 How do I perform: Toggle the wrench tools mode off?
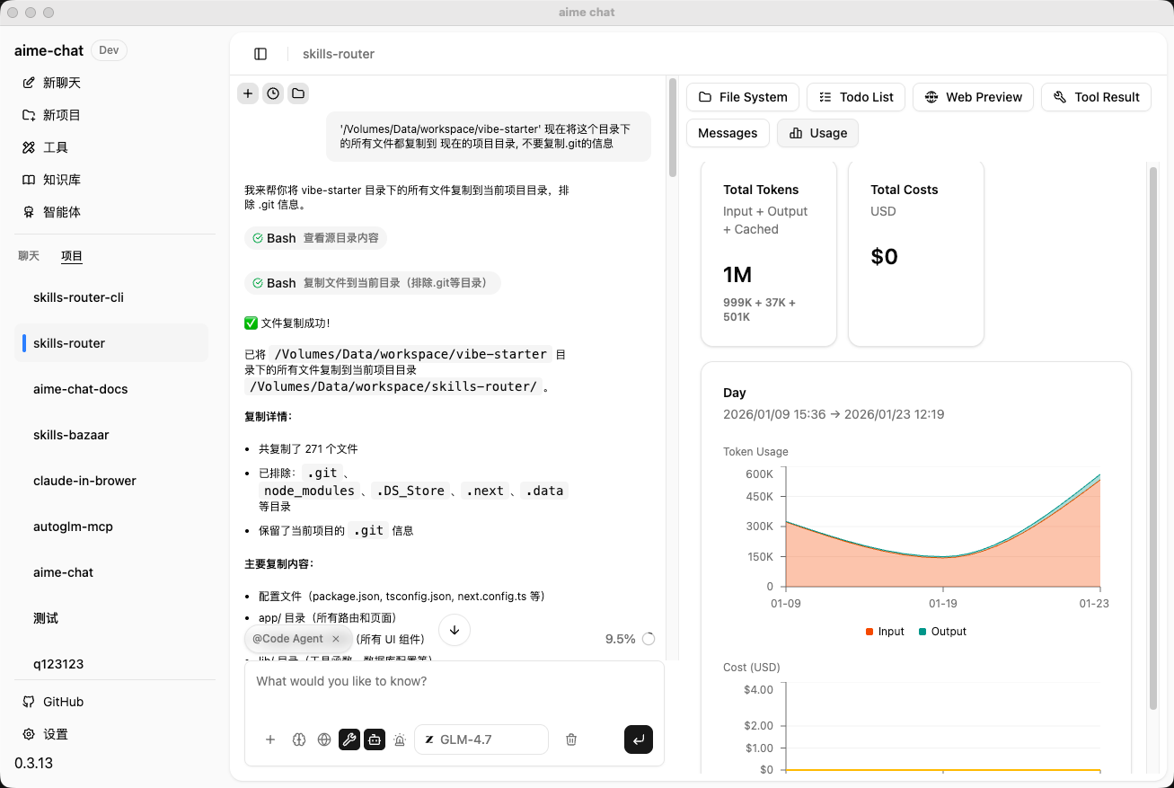(x=349, y=739)
